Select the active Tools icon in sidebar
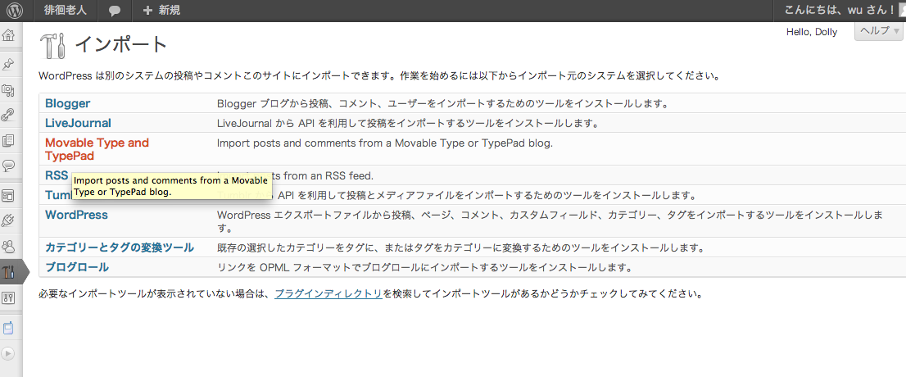The width and height of the screenshot is (906, 377). click(x=9, y=272)
